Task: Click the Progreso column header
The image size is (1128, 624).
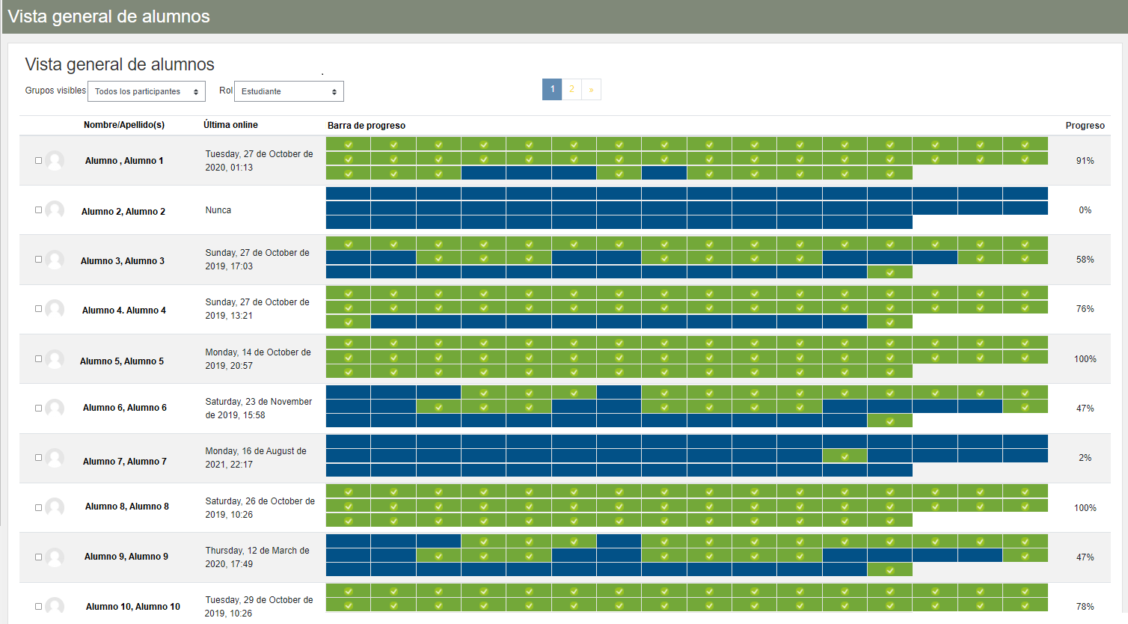Action: point(1085,126)
